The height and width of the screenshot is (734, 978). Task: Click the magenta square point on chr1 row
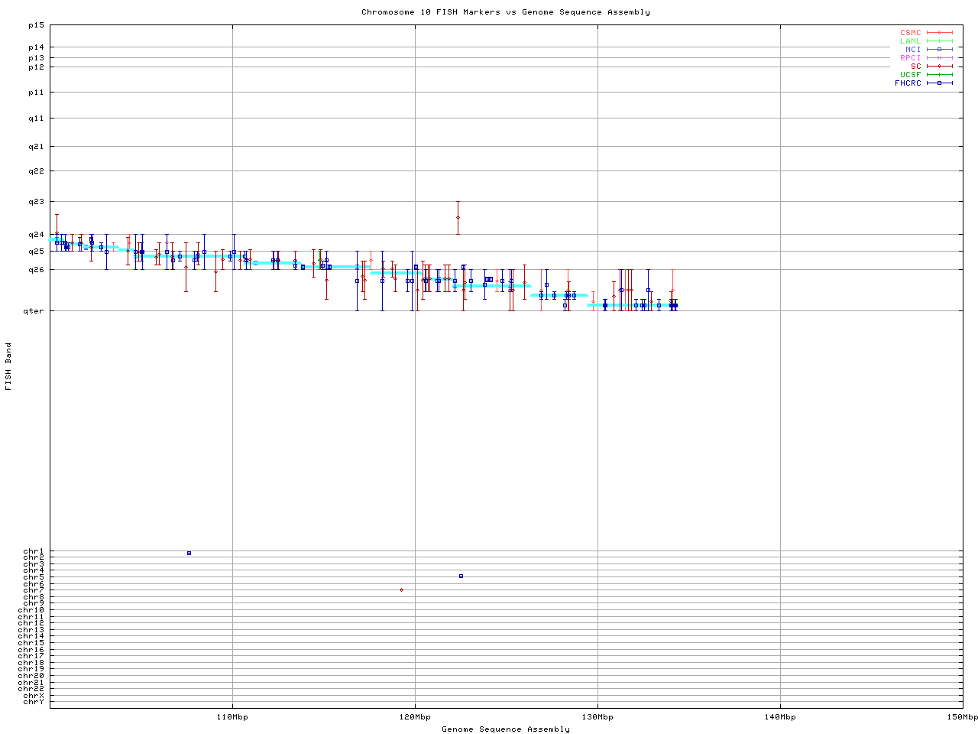pos(189,553)
